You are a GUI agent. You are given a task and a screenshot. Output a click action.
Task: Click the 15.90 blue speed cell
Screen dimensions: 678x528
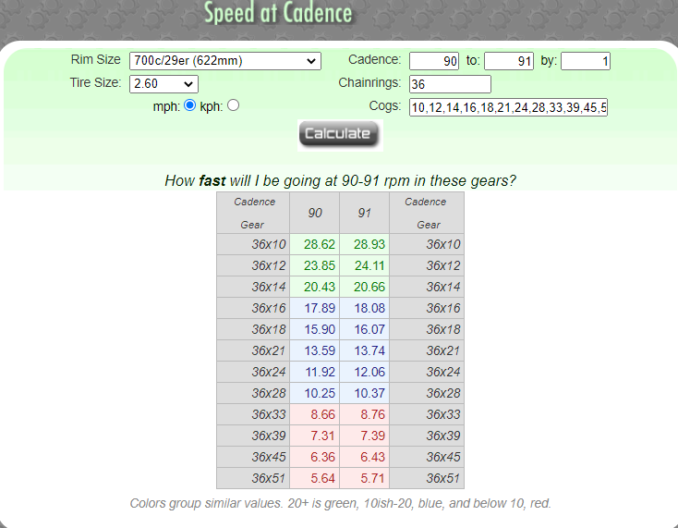click(315, 329)
